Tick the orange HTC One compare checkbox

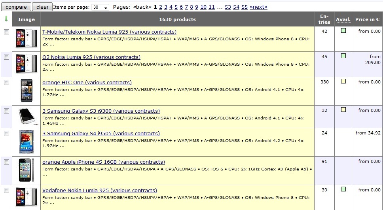[x=7, y=83]
